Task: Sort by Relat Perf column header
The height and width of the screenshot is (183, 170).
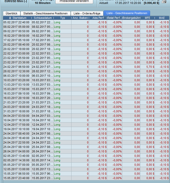Action: (115, 18)
